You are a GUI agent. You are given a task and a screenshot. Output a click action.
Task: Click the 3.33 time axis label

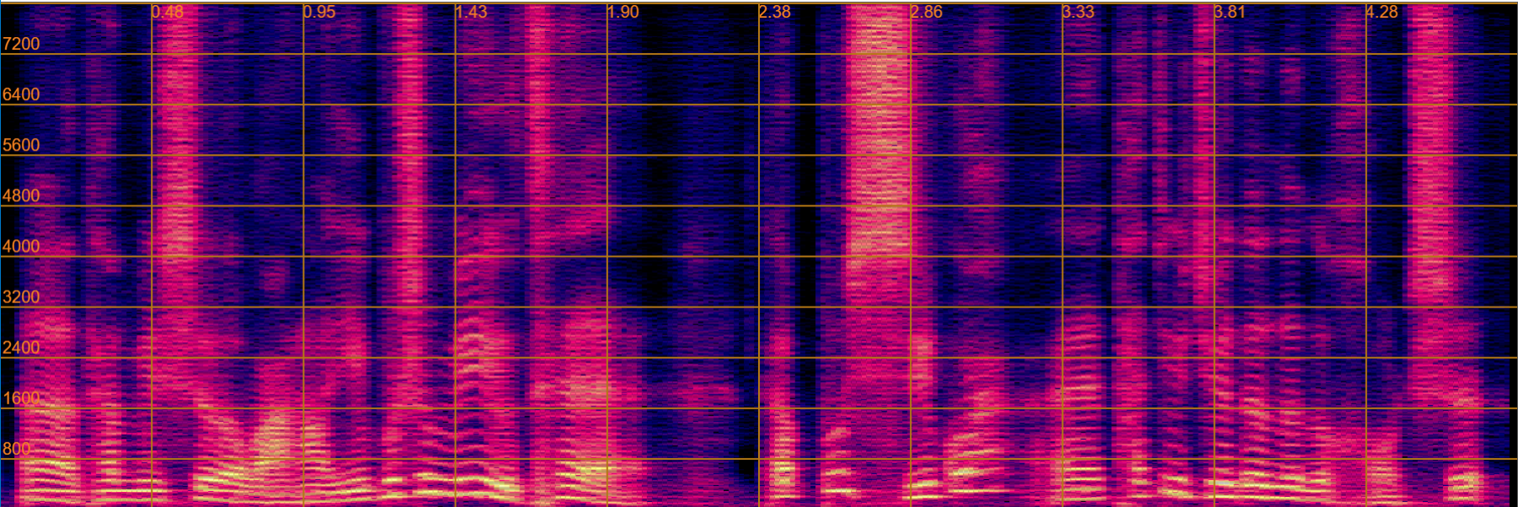pyautogui.click(x=1078, y=12)
